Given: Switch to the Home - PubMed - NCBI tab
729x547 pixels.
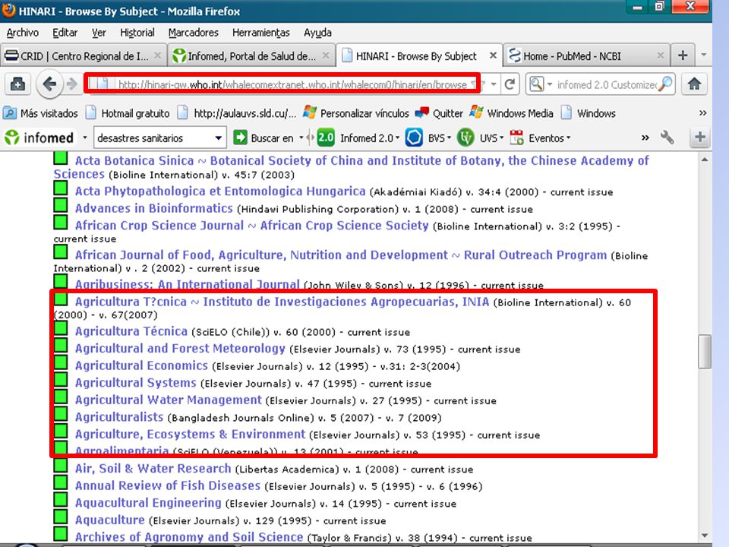Looking at the screenshot, I should [587, 55].
